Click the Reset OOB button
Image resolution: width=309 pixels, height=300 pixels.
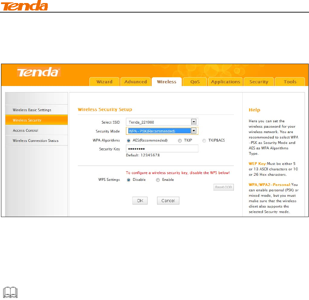223,187
